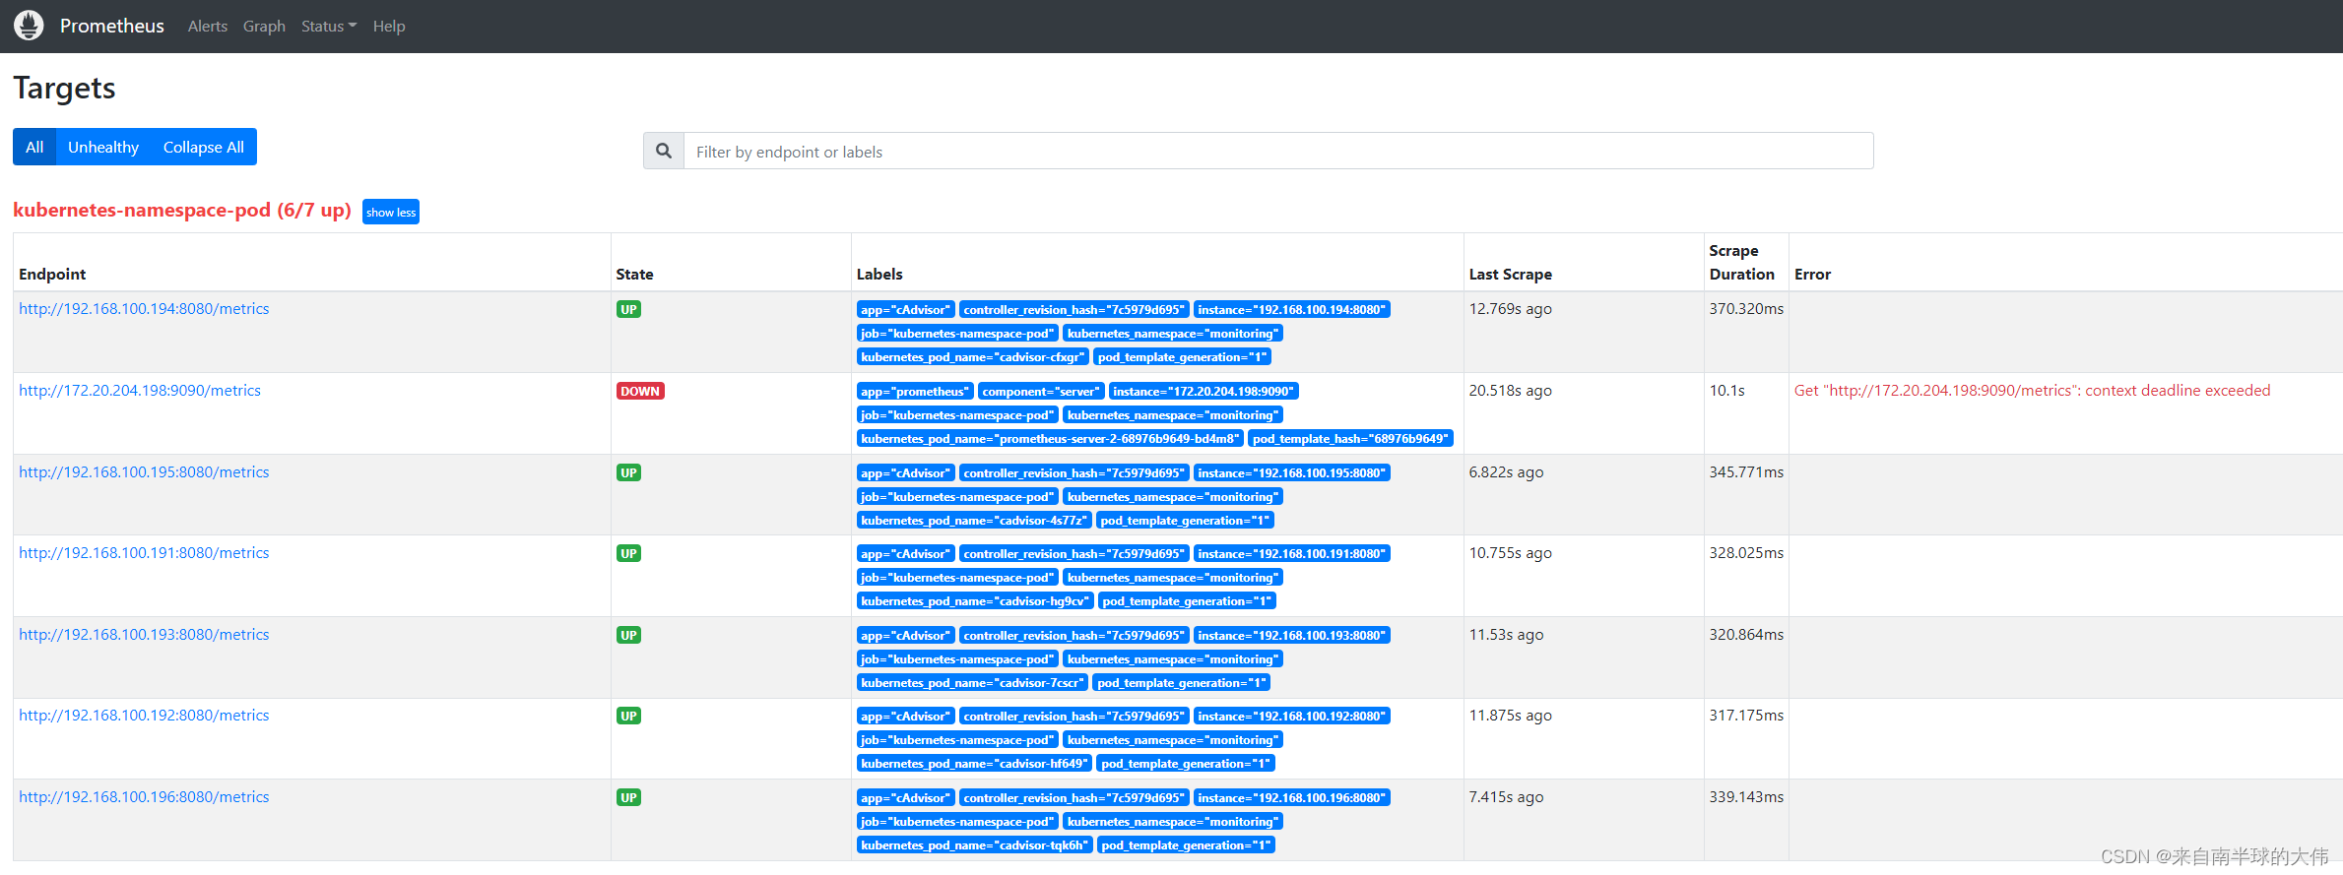Viewport: 2343px width, 875px height.
Task: Click the kubernetes_pod_name="cadvisor-4s77z" label
Action: pyautogui.click(x=974, y=521)
